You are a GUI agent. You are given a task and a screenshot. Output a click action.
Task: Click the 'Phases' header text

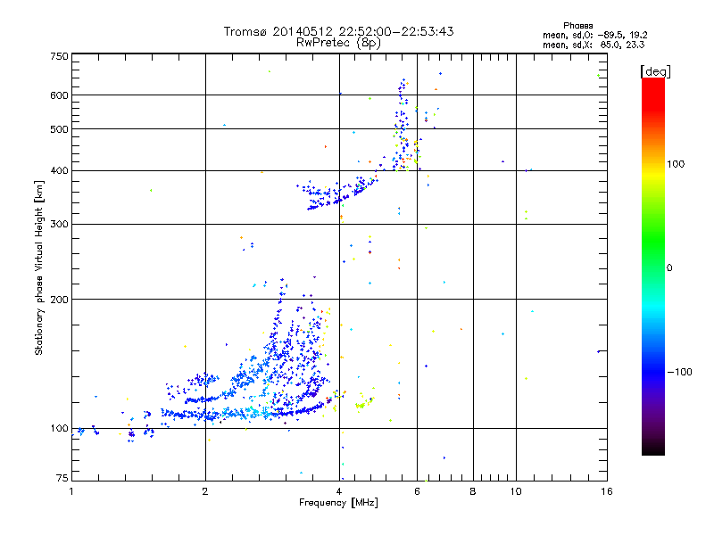[577, 26]
